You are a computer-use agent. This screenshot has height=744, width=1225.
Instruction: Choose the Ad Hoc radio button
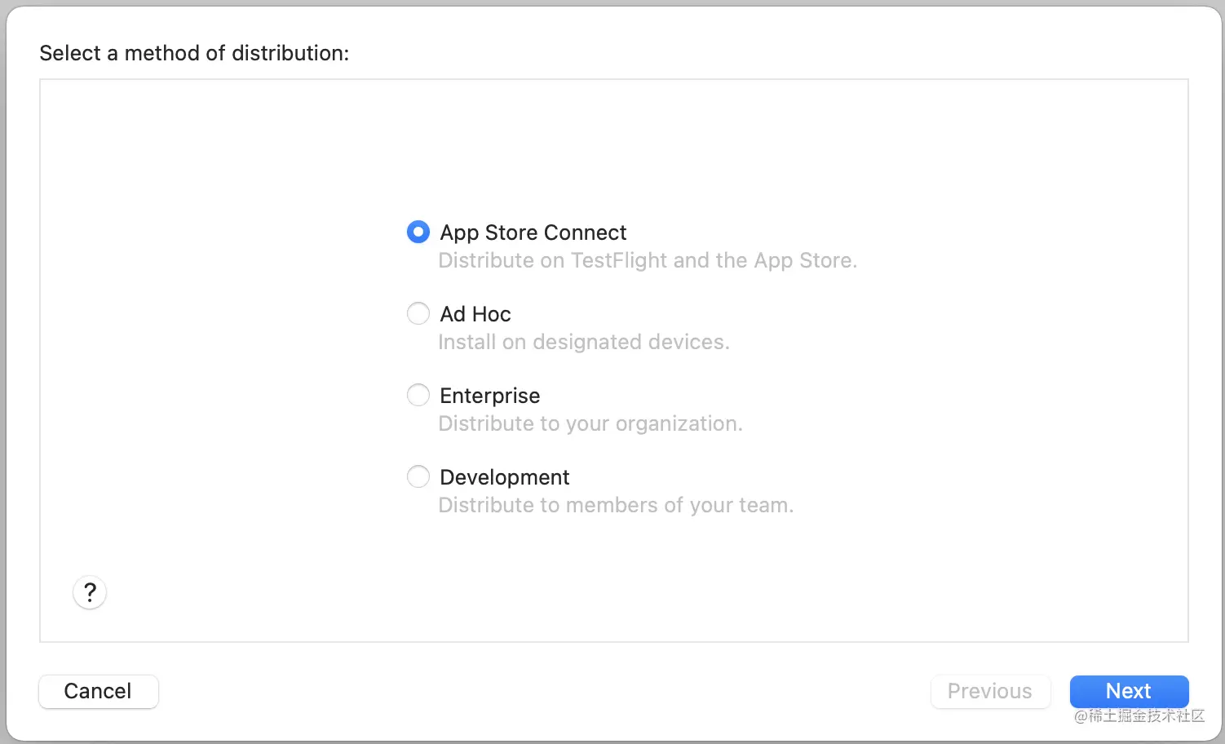pos(418,314)
